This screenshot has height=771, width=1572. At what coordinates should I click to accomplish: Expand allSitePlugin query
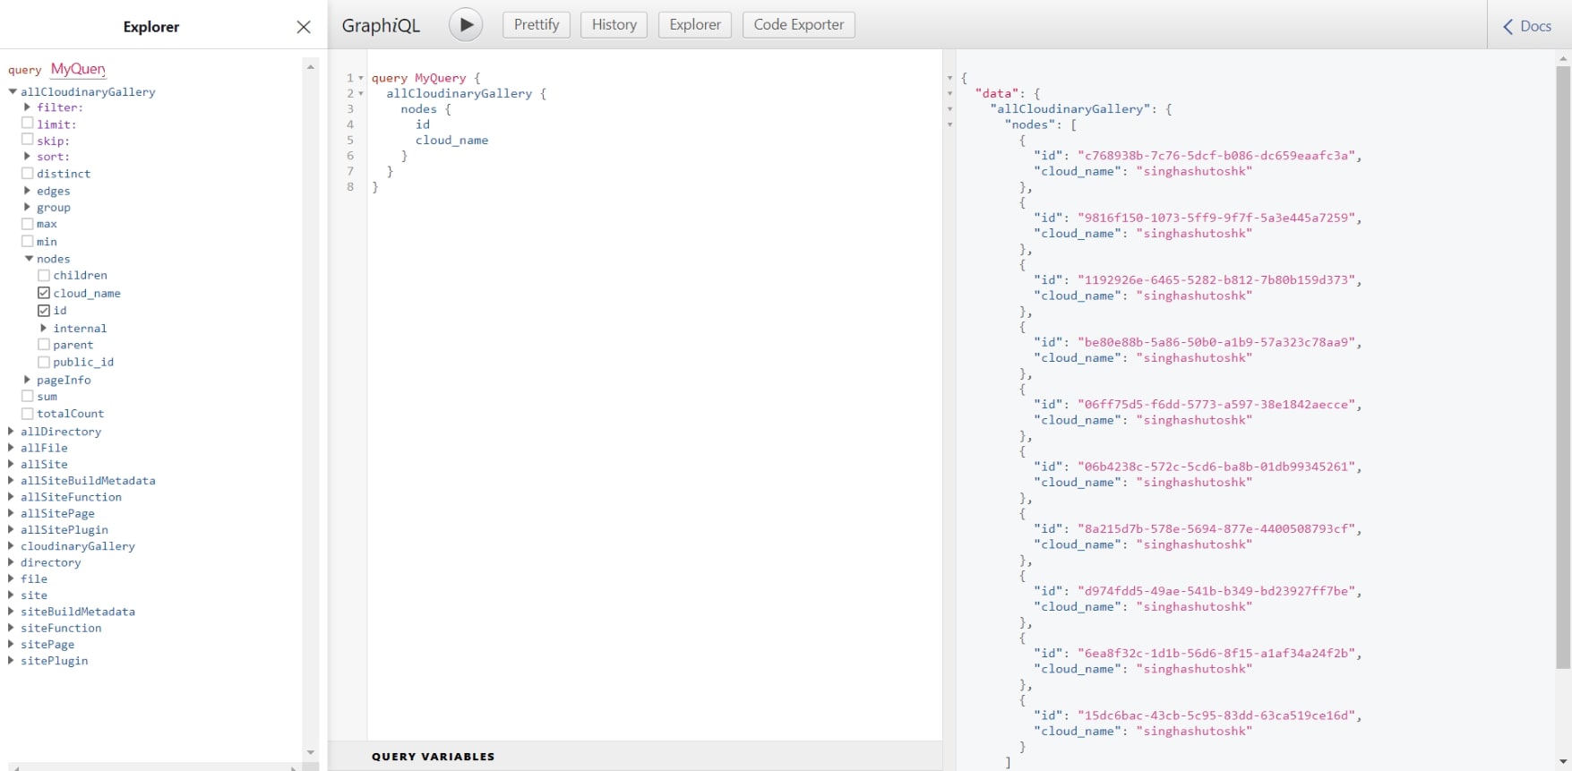[12, 529]
